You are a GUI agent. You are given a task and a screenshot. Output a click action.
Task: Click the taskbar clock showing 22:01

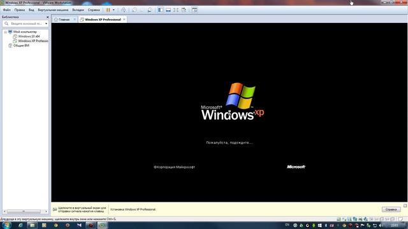point(394,225)
